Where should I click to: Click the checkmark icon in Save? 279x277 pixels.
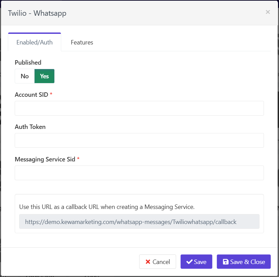pos(189,262)
